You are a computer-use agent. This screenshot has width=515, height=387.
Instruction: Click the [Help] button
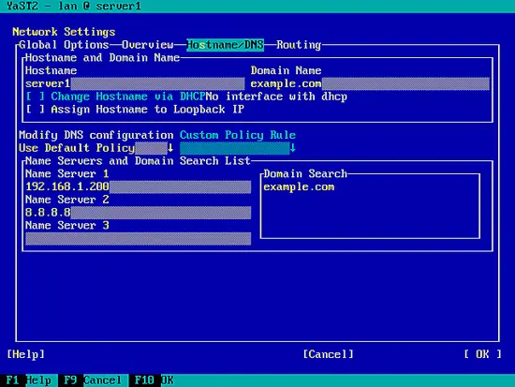[x=25, y=354]
